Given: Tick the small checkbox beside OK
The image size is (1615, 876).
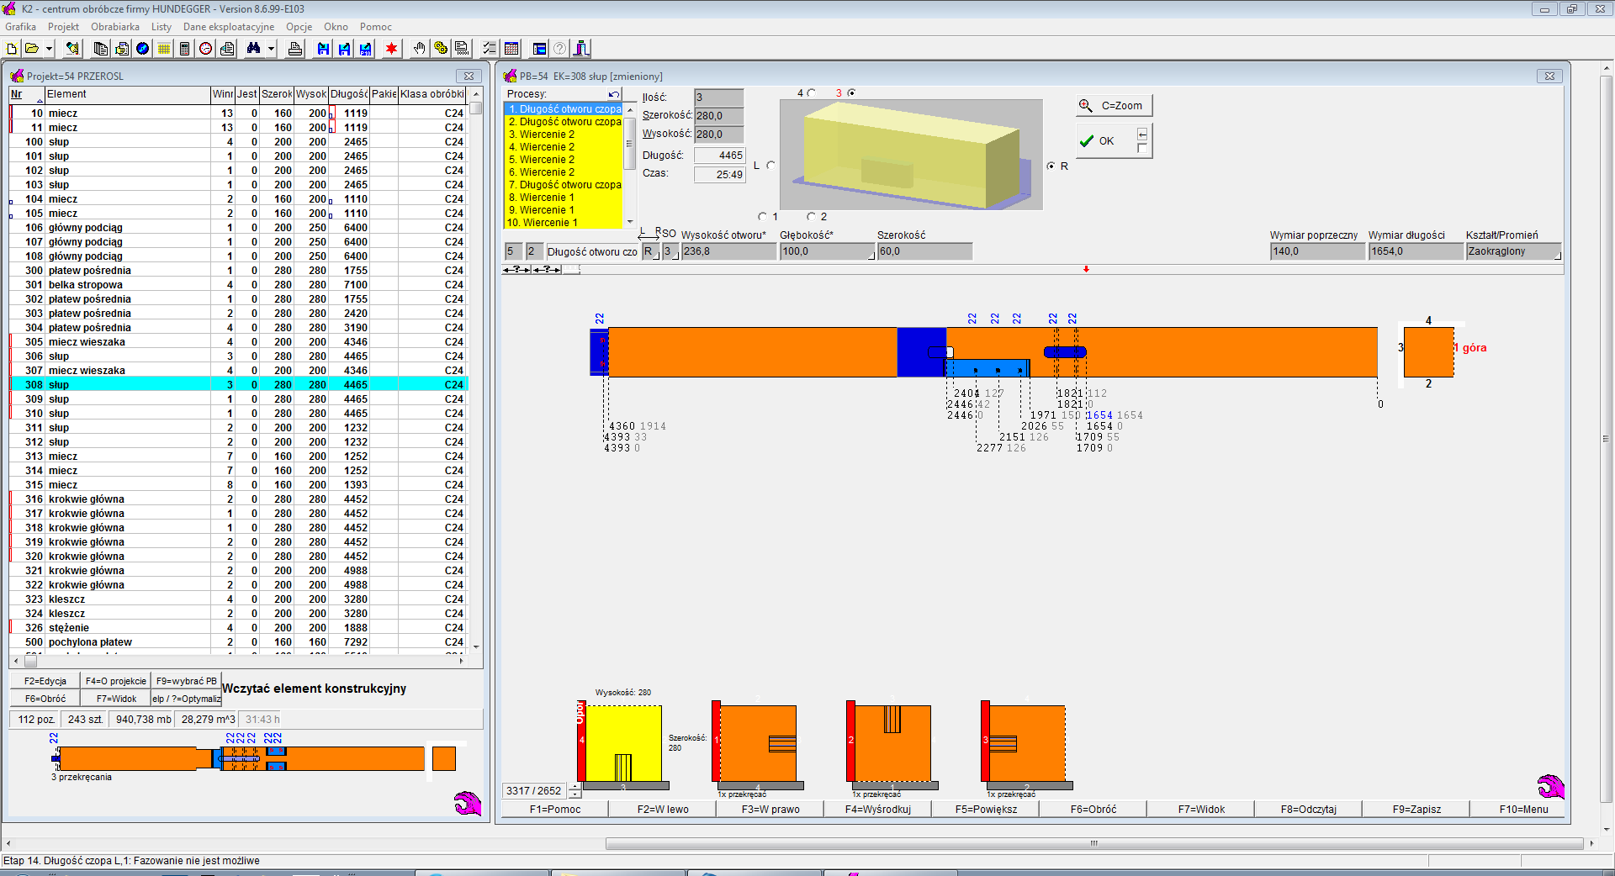Looking at the screenshot, I should [x=1141, y=149].
